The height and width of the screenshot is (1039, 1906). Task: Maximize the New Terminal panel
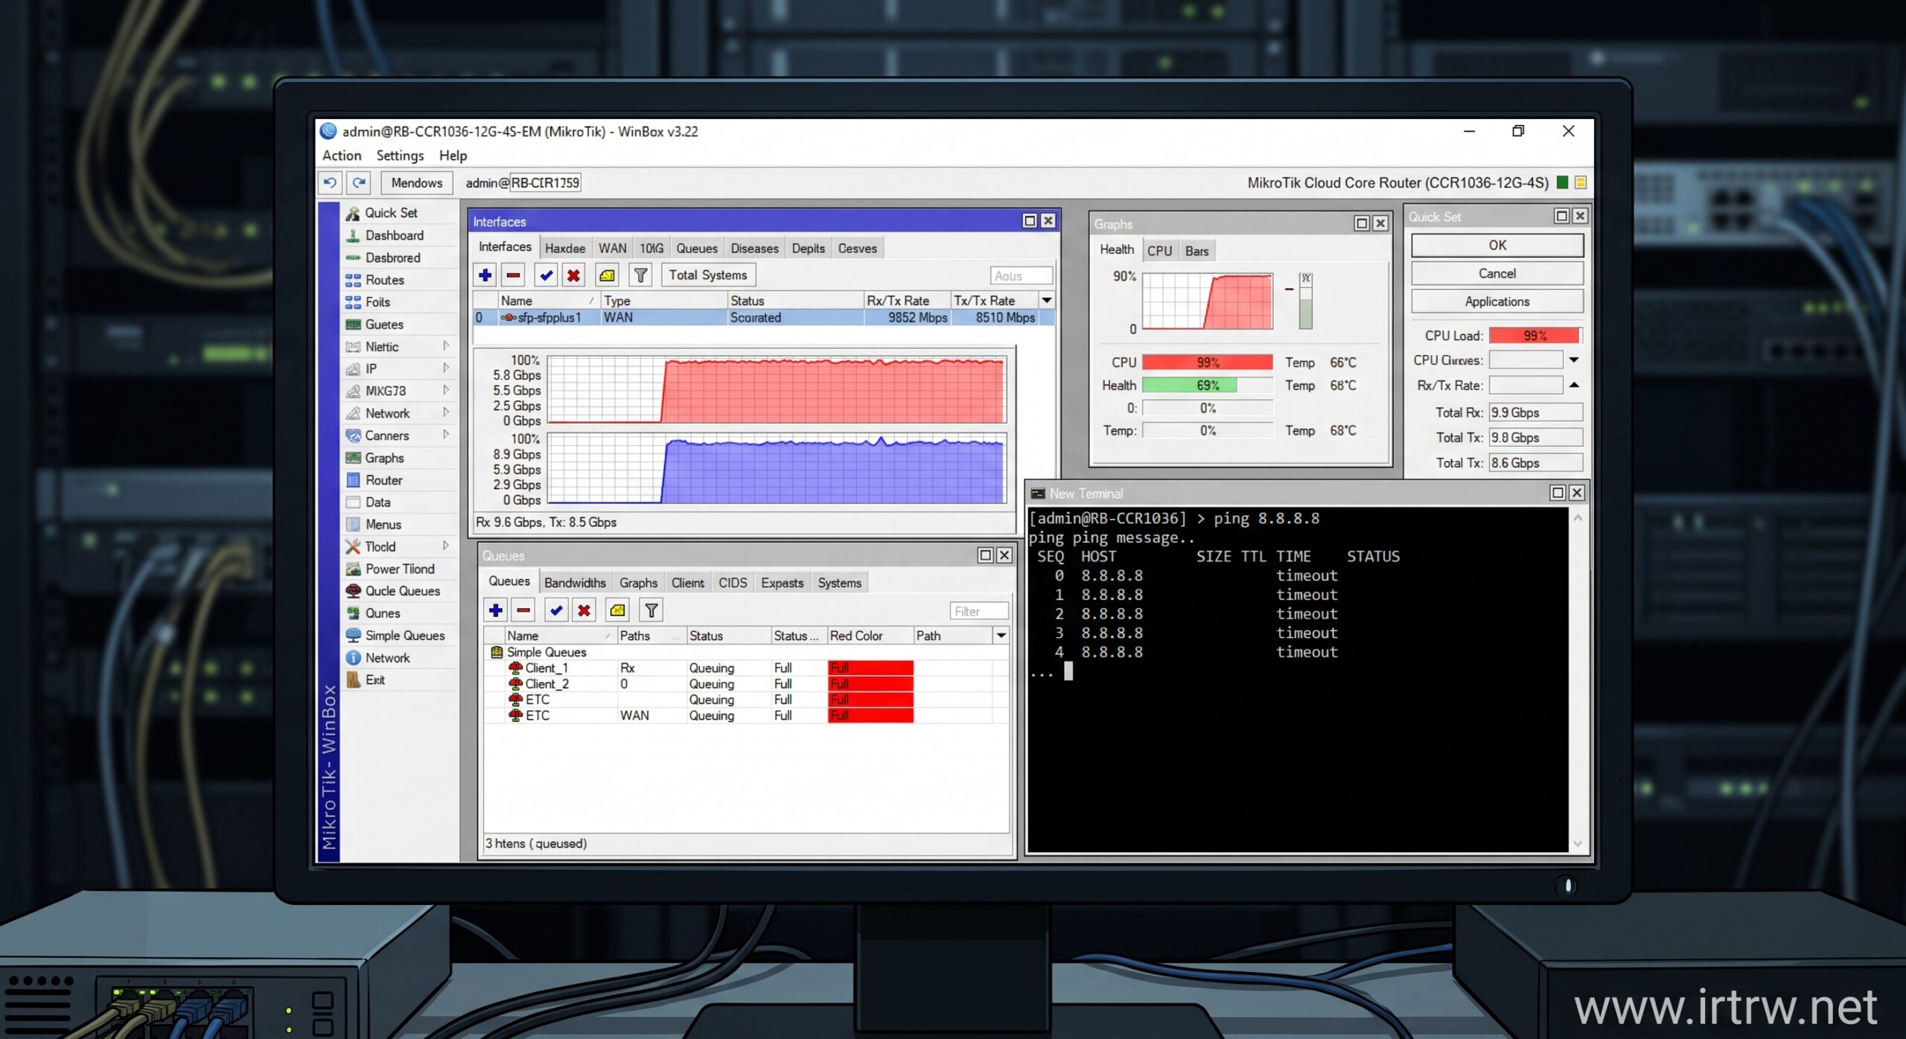(x=1558, y=493)
